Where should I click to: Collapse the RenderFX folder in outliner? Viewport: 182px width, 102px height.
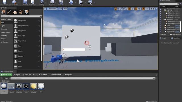click(164, 20)
